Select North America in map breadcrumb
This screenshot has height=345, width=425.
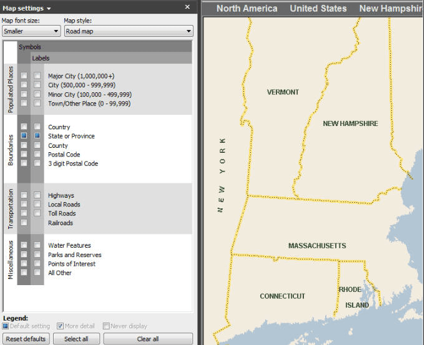click(247, 8)
